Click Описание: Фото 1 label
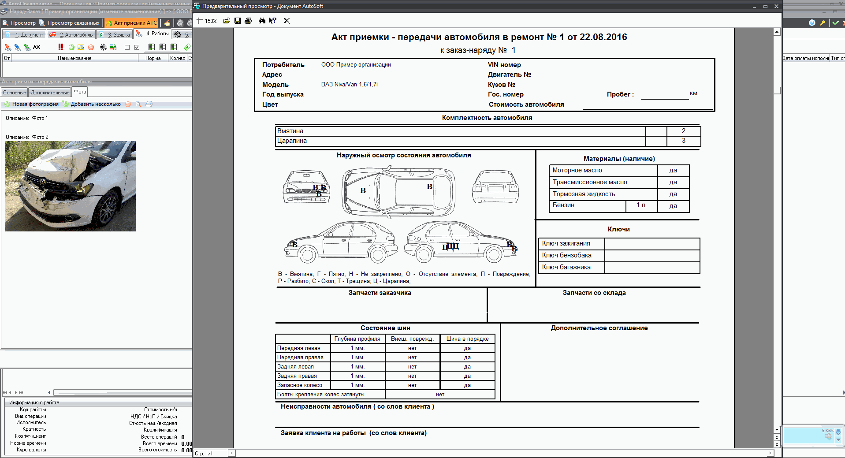The height and width of the screenshot is (458, 845). click(27, 118)
